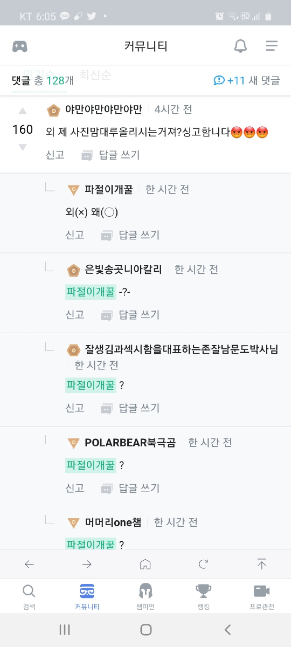
Task: Open notifications bell
Action: pyautogui.click(x=240, y=46)
